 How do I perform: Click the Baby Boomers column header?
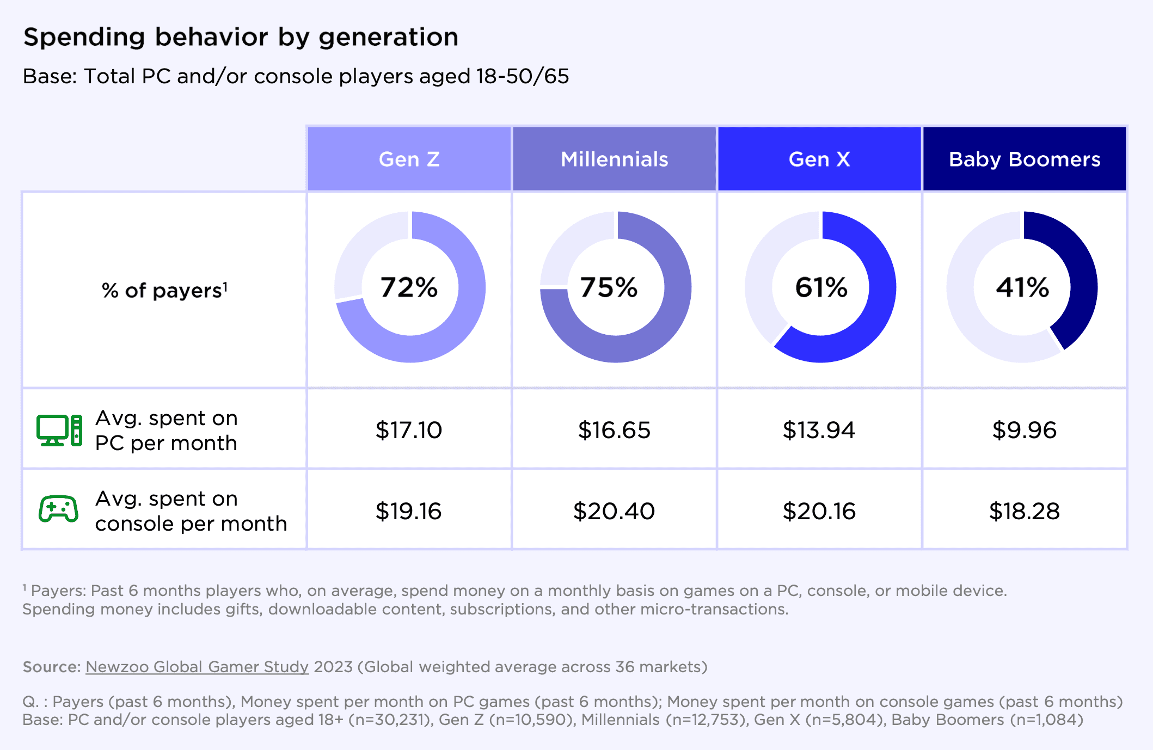coord(1025,159)
